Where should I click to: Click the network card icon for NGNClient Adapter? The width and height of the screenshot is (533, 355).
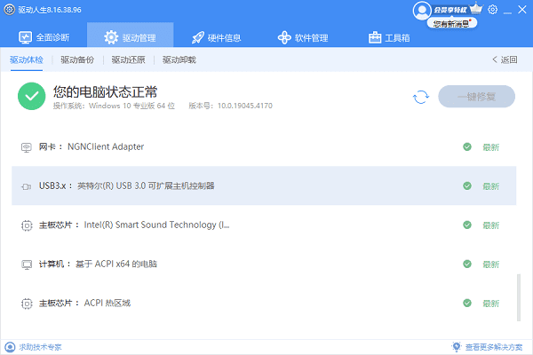click(27, 146)
